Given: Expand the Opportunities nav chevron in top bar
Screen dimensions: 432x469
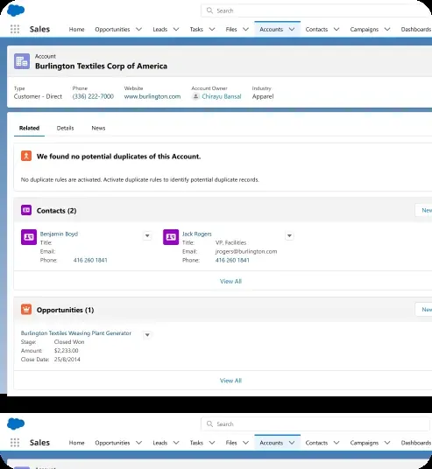Looking at the screenshot, I should [138, 29].
